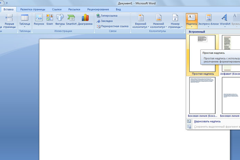Expand Нижний колонтитул dropdown arrow
The width and height of the screenshot is (240, 160).
[166, 27]
